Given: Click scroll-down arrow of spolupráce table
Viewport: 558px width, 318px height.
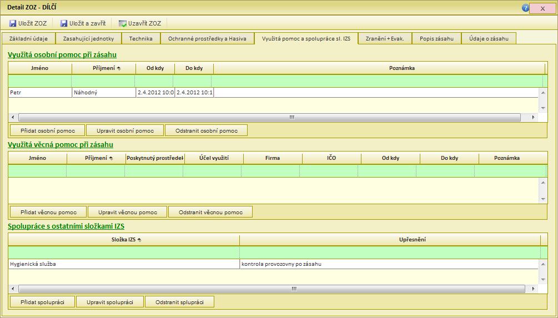Looking at the screenshot, I should (543, 280).
